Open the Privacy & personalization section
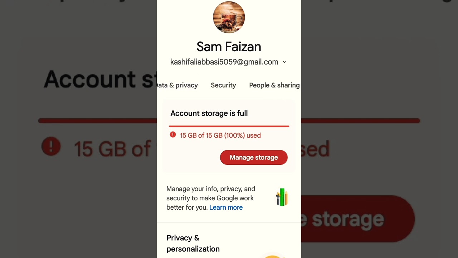The image size is (458, 258). (x=193, y=243)
